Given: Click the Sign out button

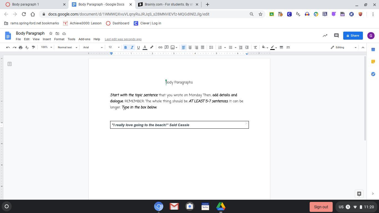Looking at the screenshot, I should coord(321,207).
